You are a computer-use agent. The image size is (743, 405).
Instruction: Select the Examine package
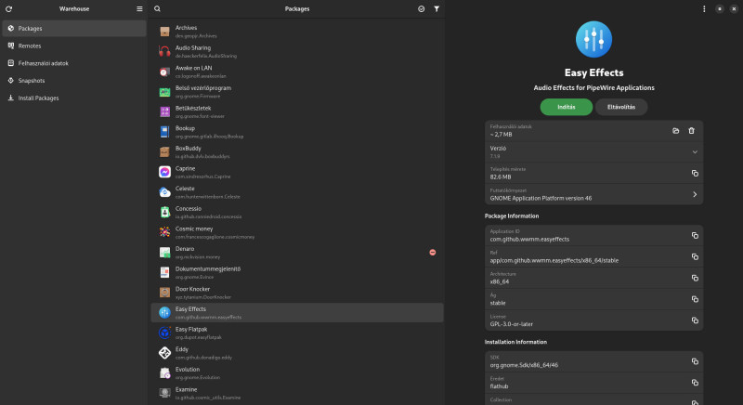(297, 393)
